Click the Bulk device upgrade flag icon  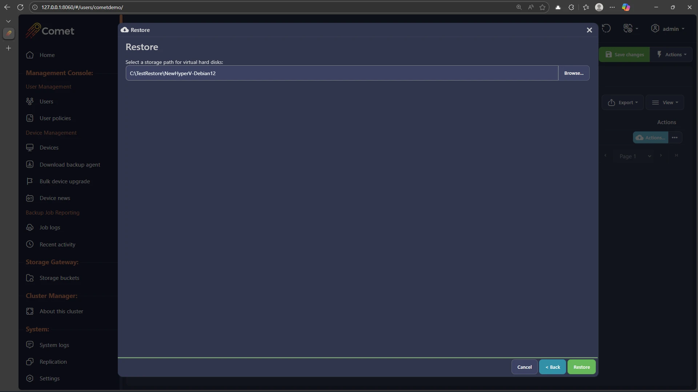(30, 181)
